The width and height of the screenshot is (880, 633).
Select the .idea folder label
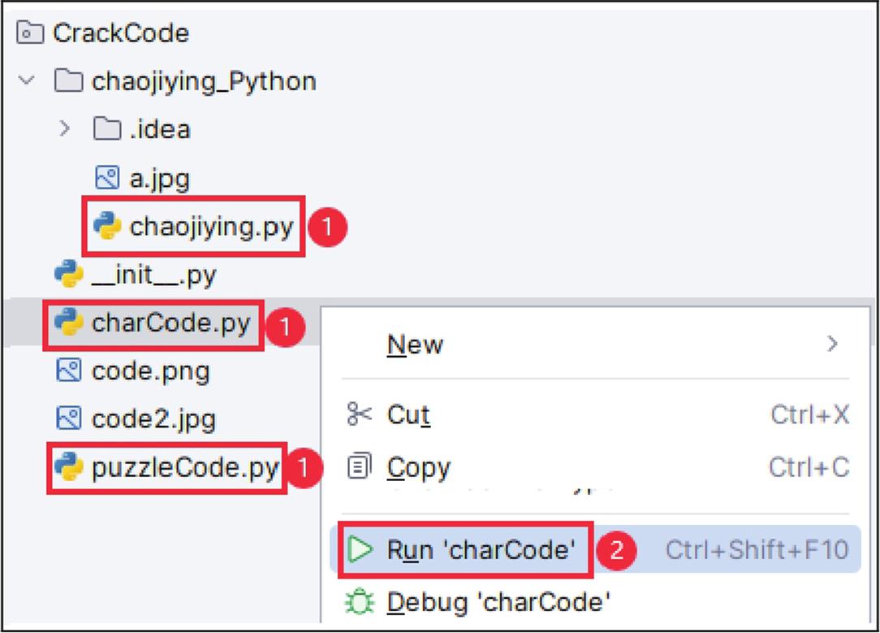click(x=160, y=128)
